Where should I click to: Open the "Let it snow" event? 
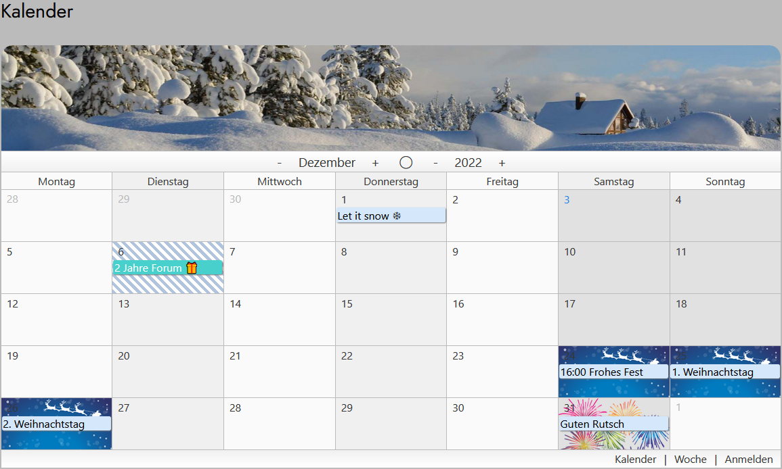pyautogui.click(x=391, y=216)
